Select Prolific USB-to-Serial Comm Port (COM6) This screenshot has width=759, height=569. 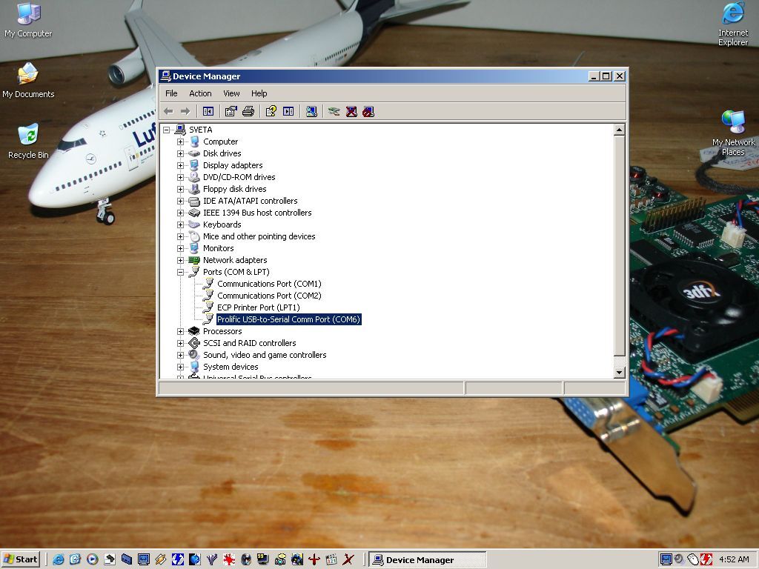pyautogui.click(x=288, y=319)
